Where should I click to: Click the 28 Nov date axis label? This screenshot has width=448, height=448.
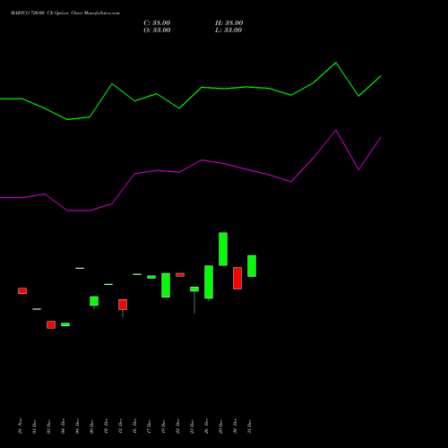click(20, 426)
